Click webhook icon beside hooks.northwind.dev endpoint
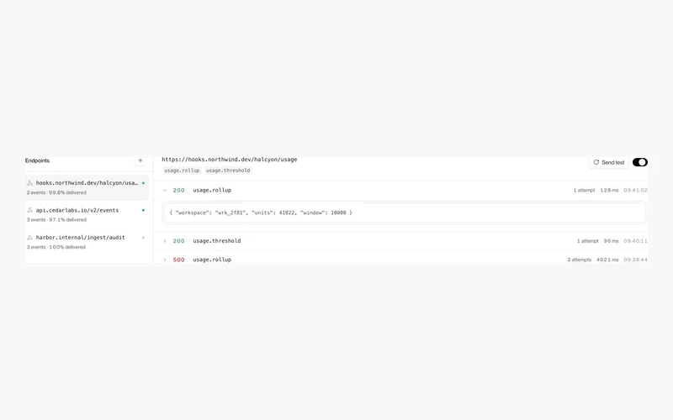 click(x=29, y=183)
